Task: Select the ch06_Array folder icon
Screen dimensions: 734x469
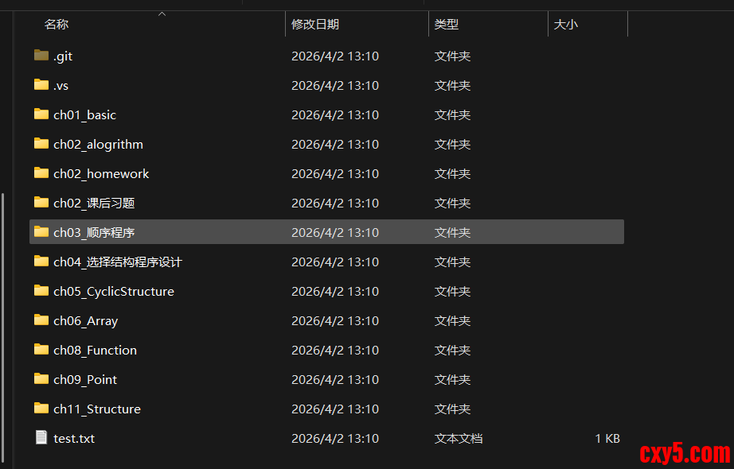Action: tap(41, 320)
